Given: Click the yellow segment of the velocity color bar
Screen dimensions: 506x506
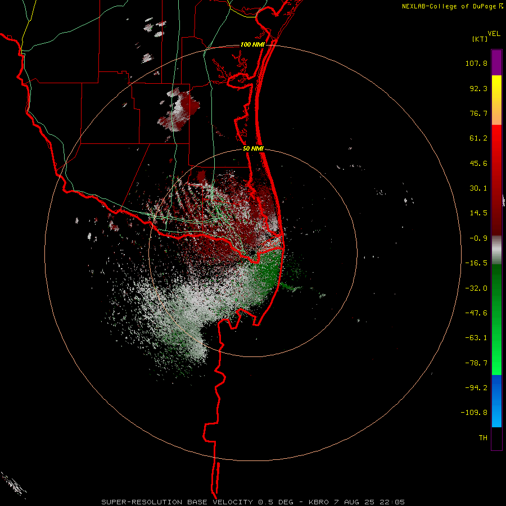Looking at the screenshot, I should click(x=496, y=100).
